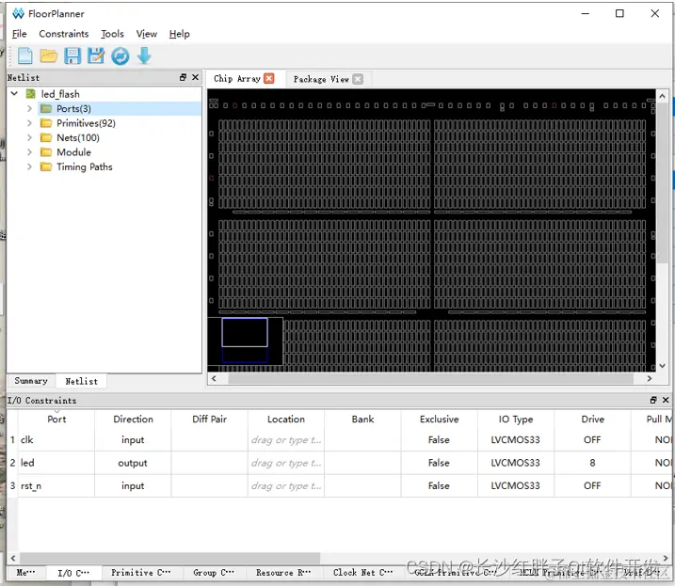Click the chip overview minimap thumbnail
This screenshot has width=675, height=586.
[245, 341]
